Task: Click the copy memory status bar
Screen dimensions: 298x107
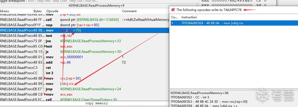Action: 97,103
